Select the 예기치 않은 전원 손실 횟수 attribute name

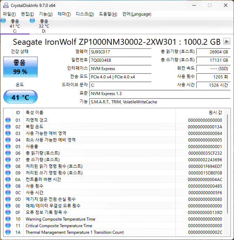click(51, 199)
